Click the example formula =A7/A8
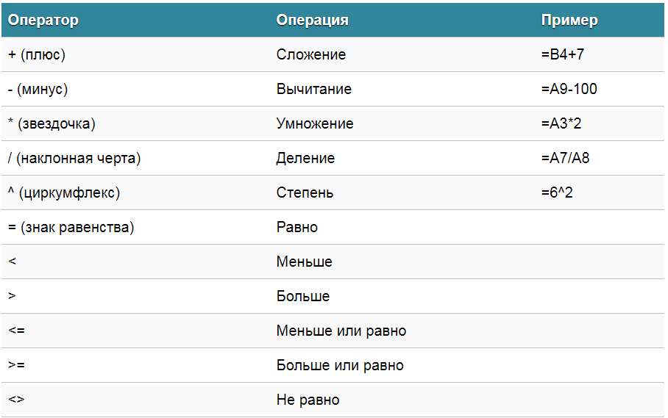The image size is (668, 418). [x=565, y=158]
